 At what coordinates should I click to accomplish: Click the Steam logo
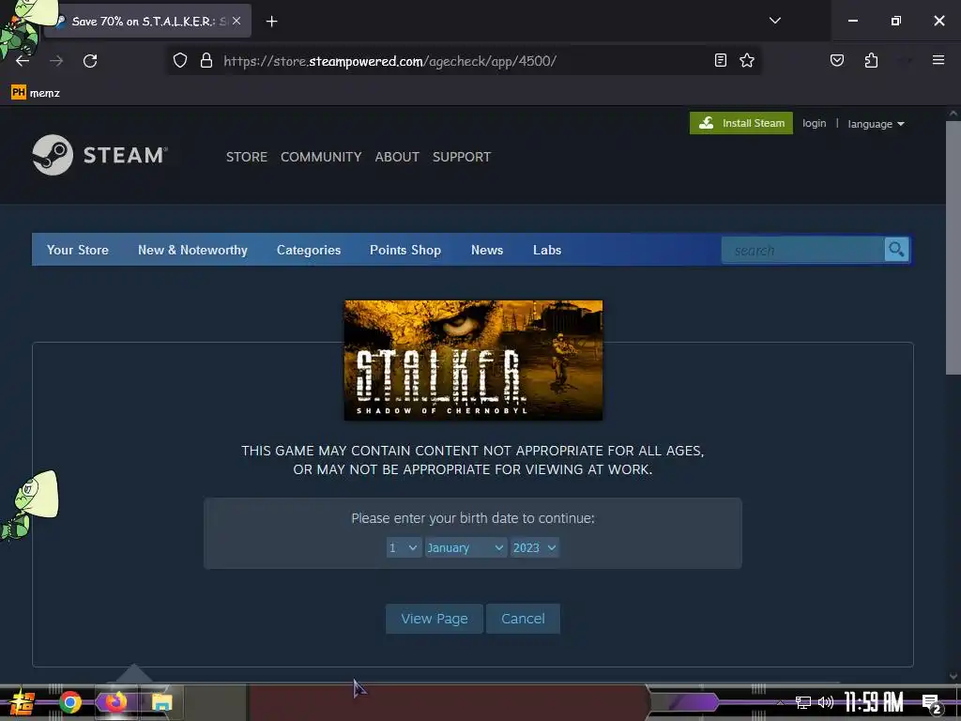(x=99, y=155)
